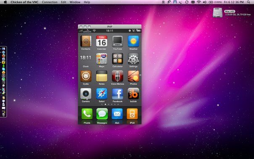
Task: Launch the Calculator app
Action: tap(117, 58)
